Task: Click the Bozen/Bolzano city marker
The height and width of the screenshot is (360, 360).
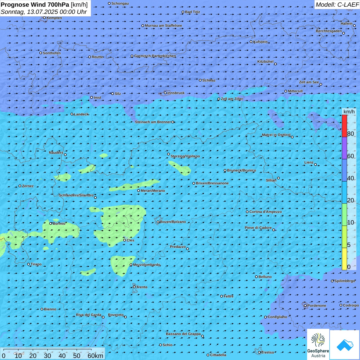Action: (x=158, y=222)
